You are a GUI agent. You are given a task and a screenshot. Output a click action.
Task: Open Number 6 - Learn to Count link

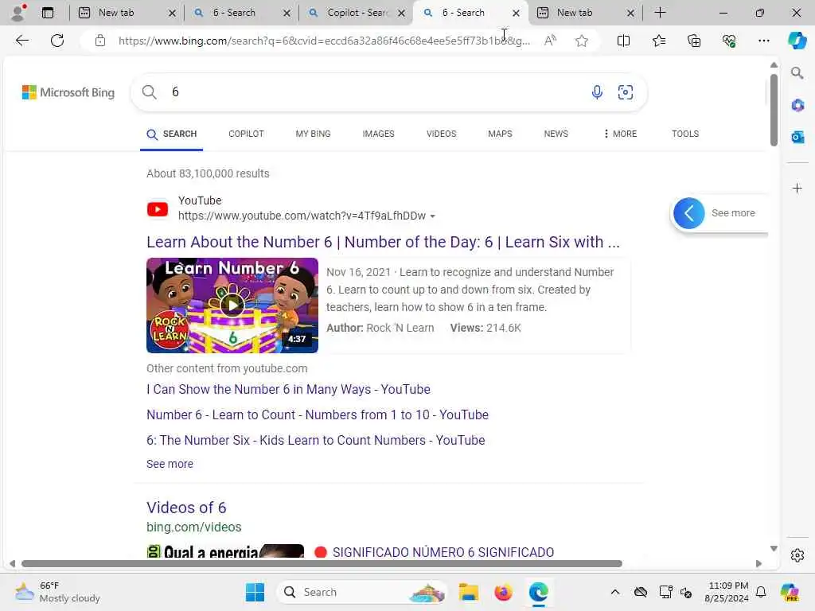coord(318,414)
